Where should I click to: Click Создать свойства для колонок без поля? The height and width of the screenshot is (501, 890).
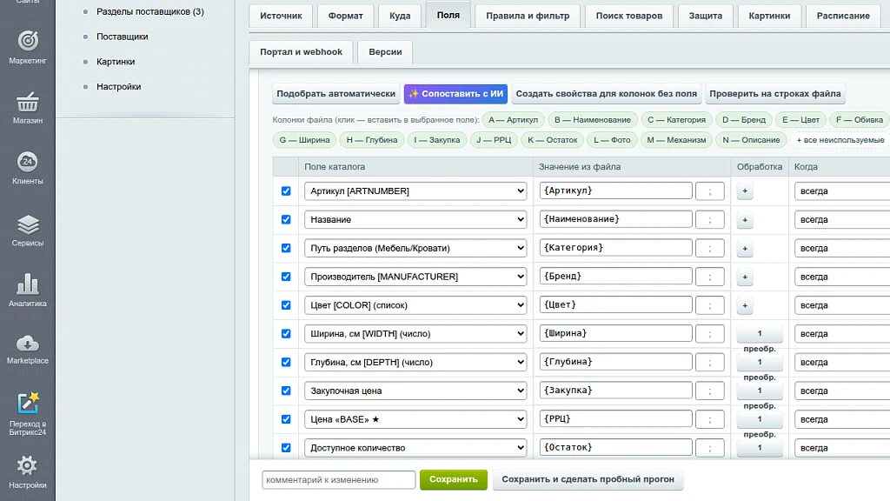pyautogui.click(x=606, y=94)
